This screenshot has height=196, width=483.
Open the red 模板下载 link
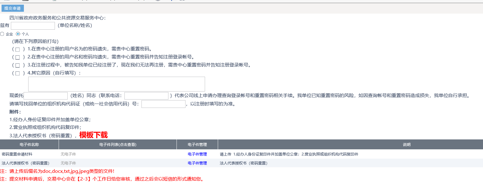tap(93, 135)
